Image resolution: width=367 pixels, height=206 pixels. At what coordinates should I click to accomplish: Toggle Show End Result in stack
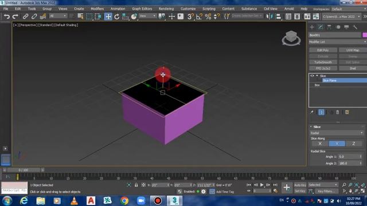point(321,112)
